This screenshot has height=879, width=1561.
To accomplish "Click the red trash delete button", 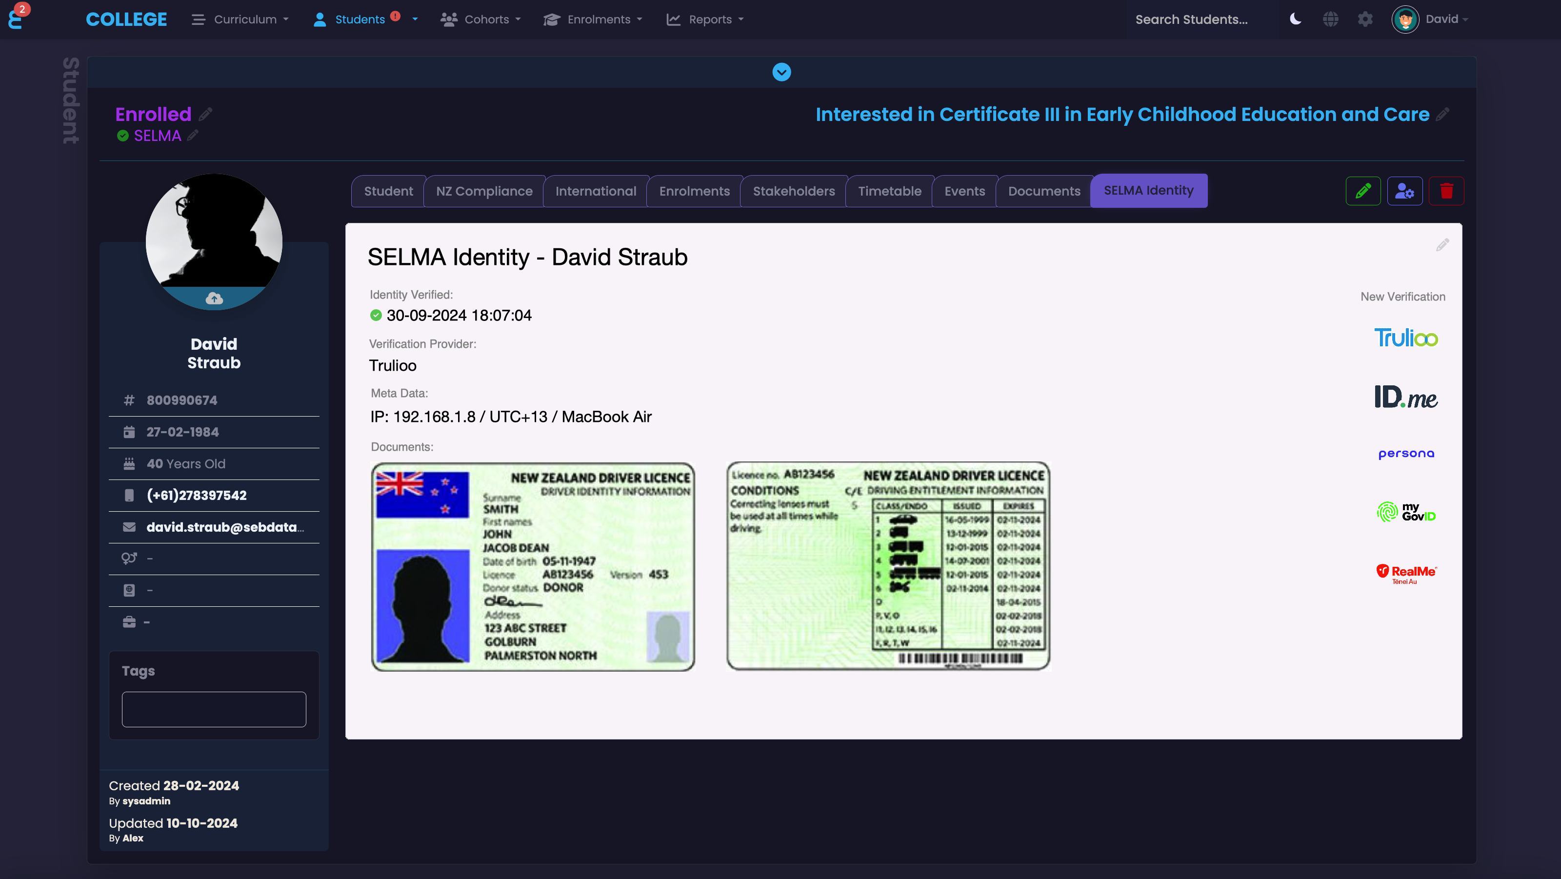I will [1446, 191].
